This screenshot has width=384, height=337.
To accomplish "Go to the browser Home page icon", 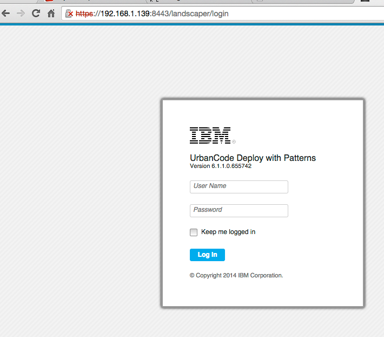I will [x=51, y=13].
